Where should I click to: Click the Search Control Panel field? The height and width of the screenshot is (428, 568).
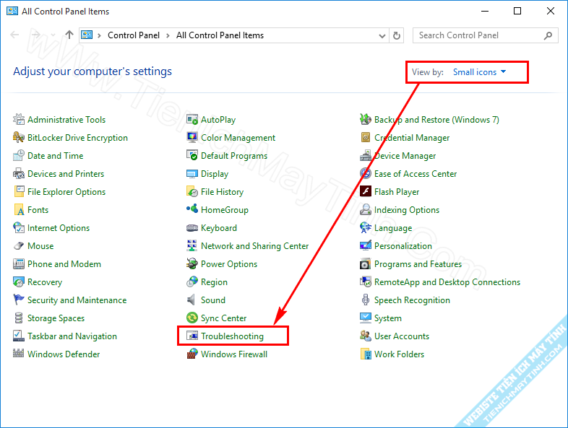pyautogui.click(x=485, y=35)
